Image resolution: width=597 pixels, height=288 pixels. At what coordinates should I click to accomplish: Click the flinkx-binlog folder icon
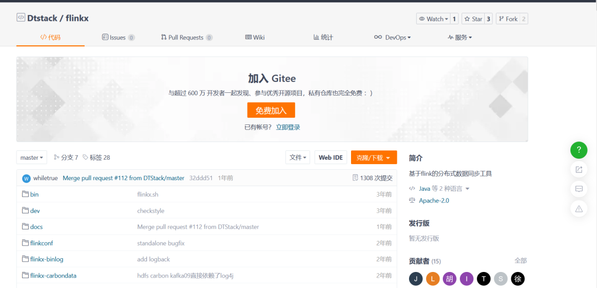(25, 259)
